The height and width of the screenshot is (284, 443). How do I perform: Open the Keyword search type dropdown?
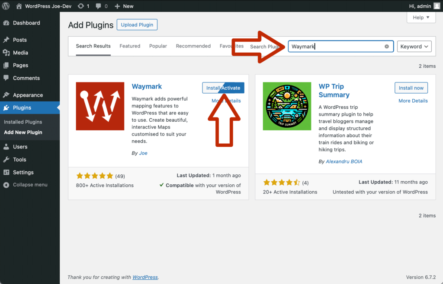414,47
